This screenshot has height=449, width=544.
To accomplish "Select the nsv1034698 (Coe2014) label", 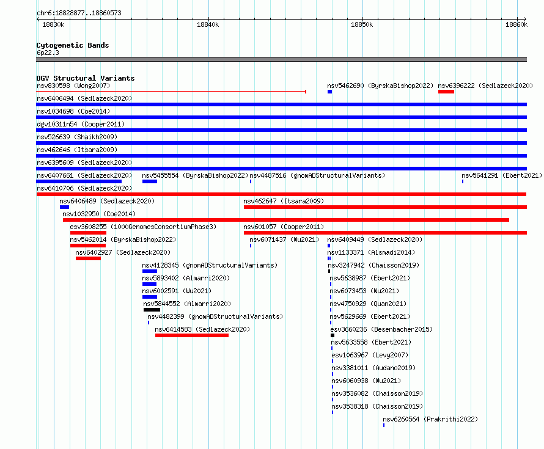I will pyautogui.click(x=73, y=111).
